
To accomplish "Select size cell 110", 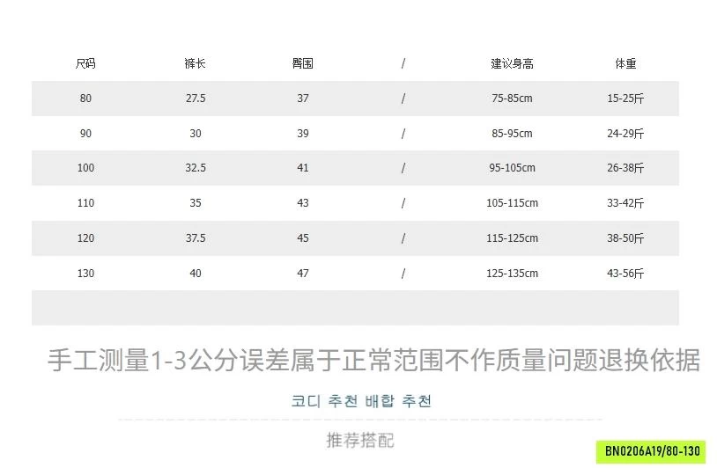I will pyautogui.click(x=85, y=203).
